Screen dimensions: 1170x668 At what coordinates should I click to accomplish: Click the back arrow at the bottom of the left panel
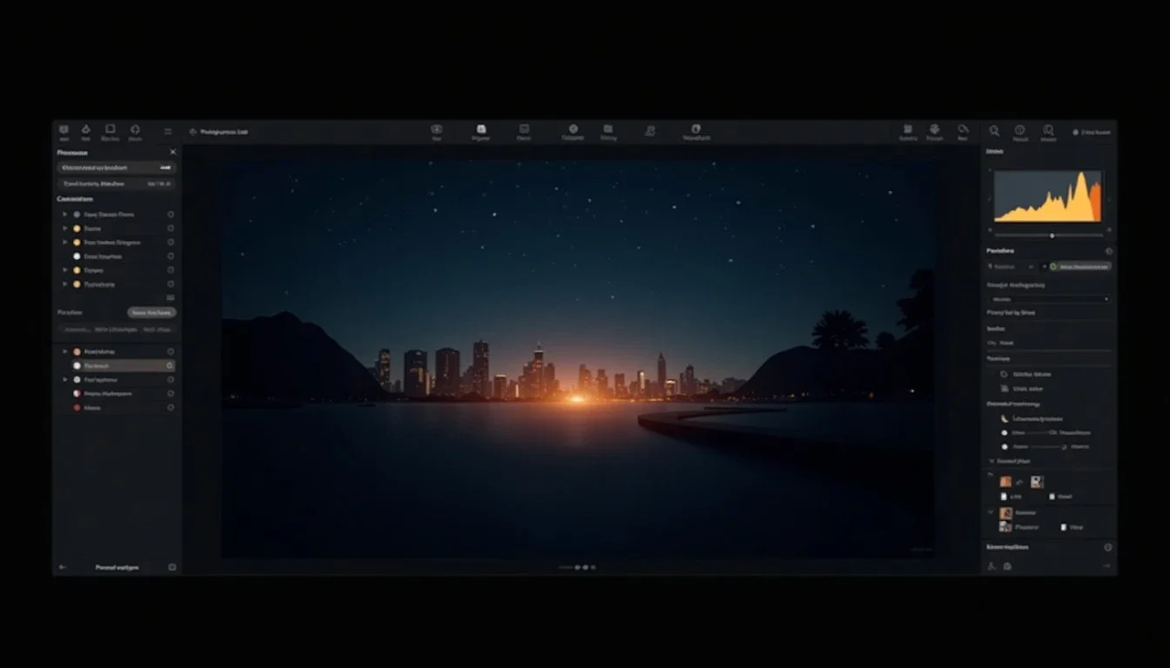(63, 567)
